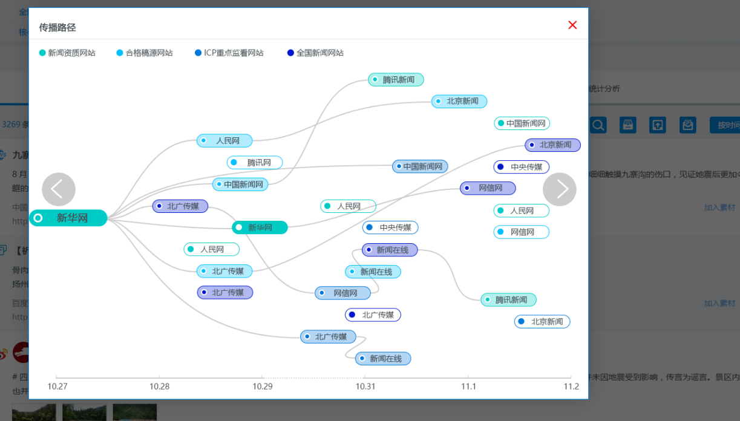
Task: Select the 10.31 date tick on the timeline axis
Action: click(x=365, y=386)
